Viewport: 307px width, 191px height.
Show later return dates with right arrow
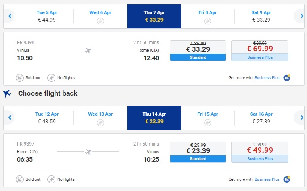tap(302, 118)
